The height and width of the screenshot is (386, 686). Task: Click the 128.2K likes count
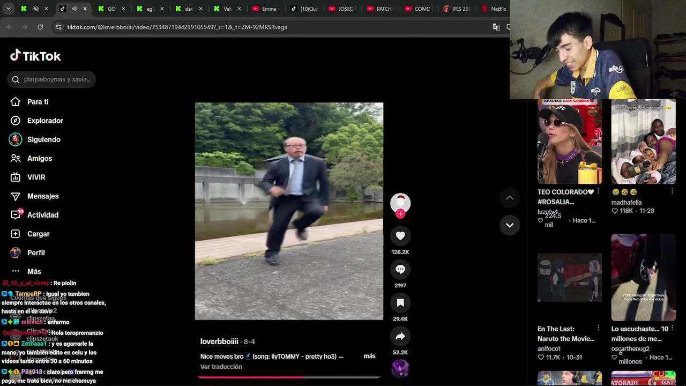click(400, 252)
